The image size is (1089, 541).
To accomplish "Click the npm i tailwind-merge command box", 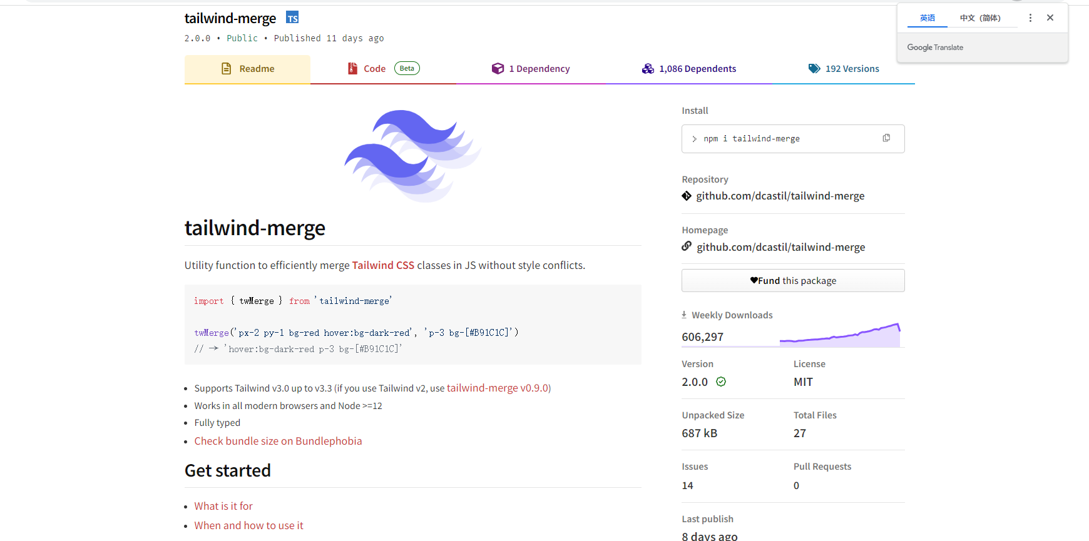I will click(x=793, y=139).
